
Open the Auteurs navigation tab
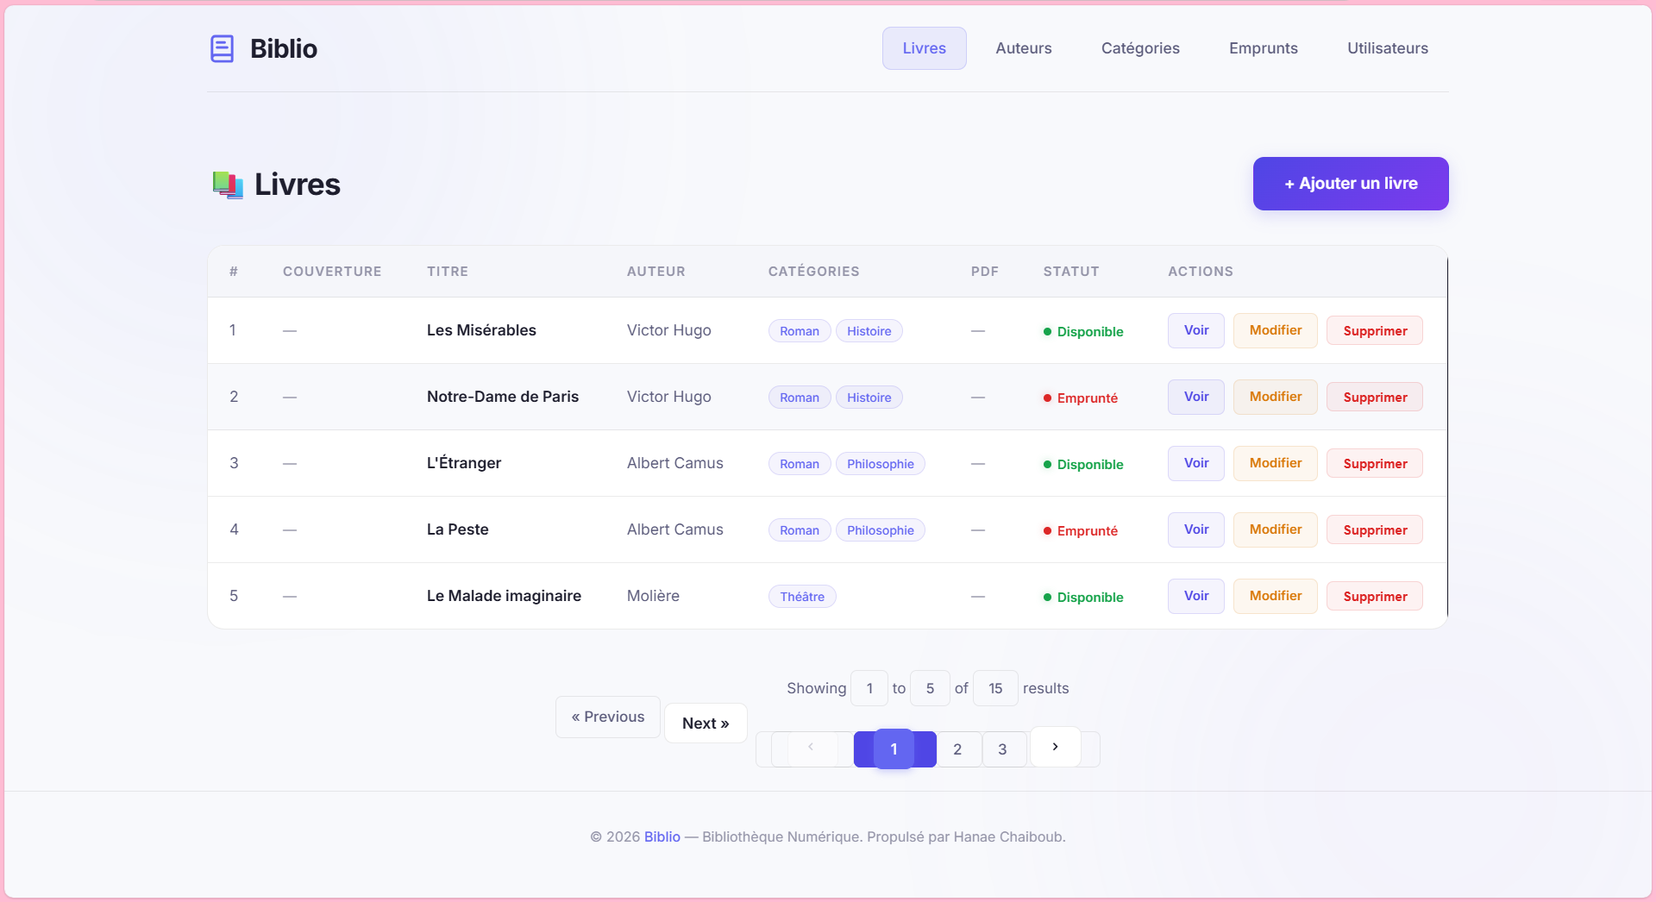point(1023,48)
